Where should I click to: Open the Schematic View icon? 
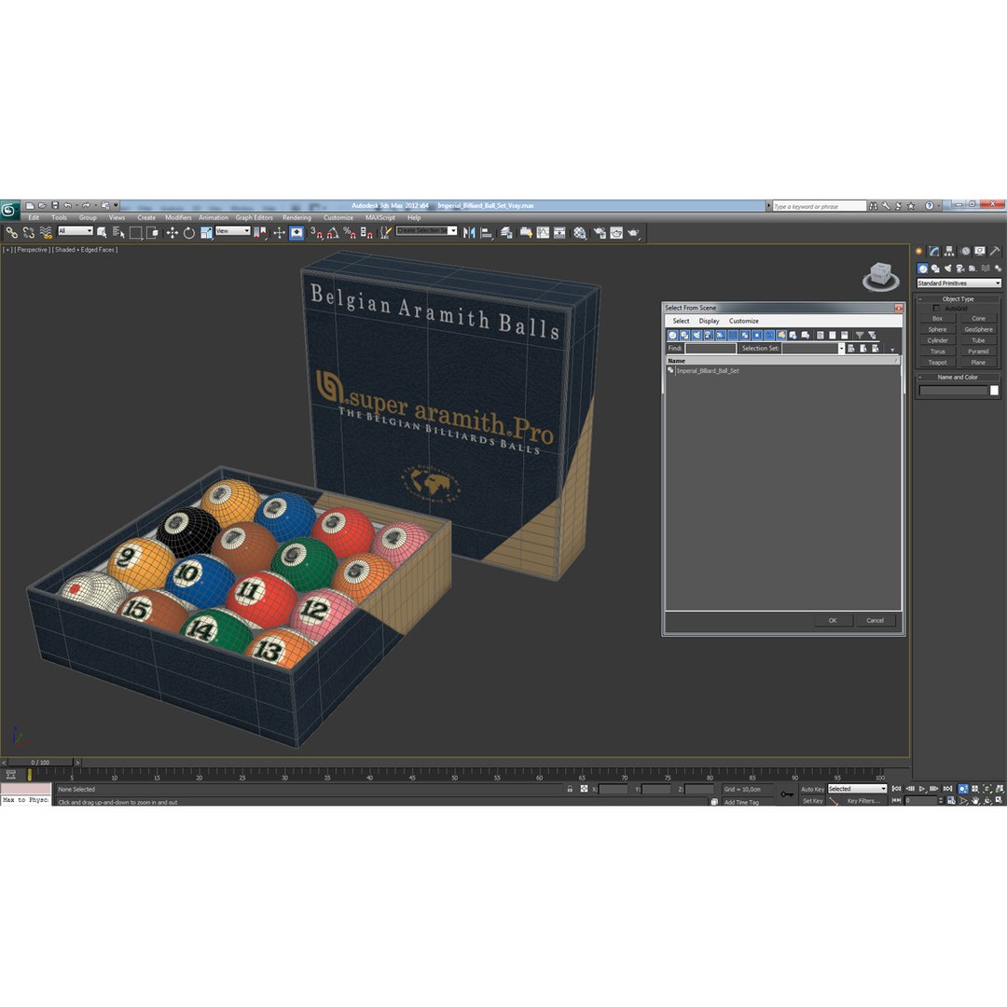(x=559, y=232)
